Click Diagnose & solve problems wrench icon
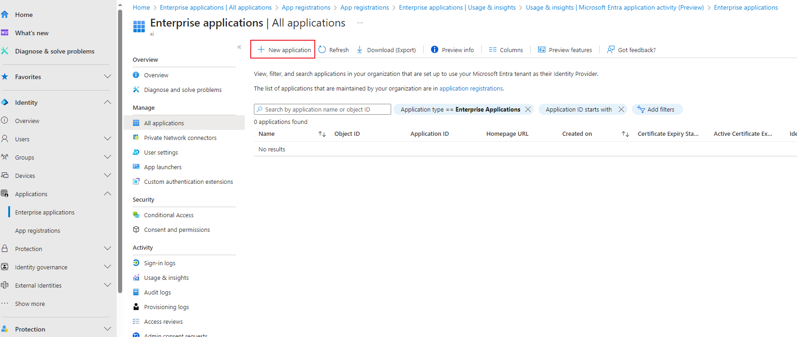This screenshot has width=797, height=337. coord(5,51)
